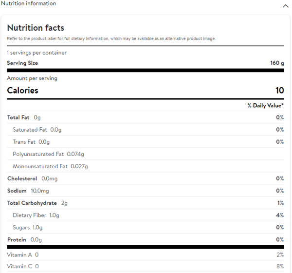
Task: Collapse the Nutrition information chevron
Action: 286,6
